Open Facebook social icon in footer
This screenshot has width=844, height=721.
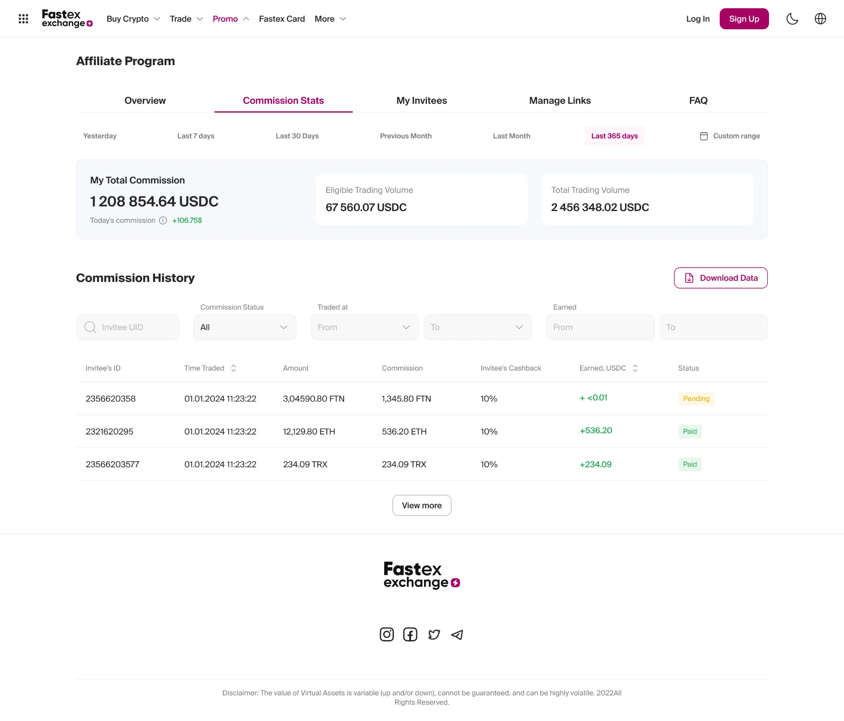(x=410, y=634)
